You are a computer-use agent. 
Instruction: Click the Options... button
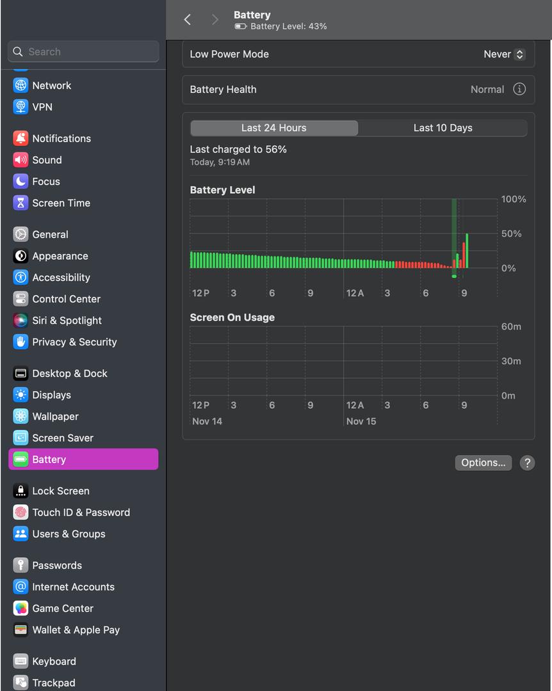click(x=483, y=463)
